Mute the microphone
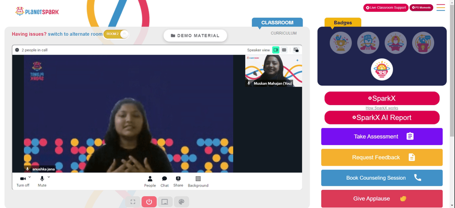The height and width of the screenshot is (208, 455). point(42,181)
